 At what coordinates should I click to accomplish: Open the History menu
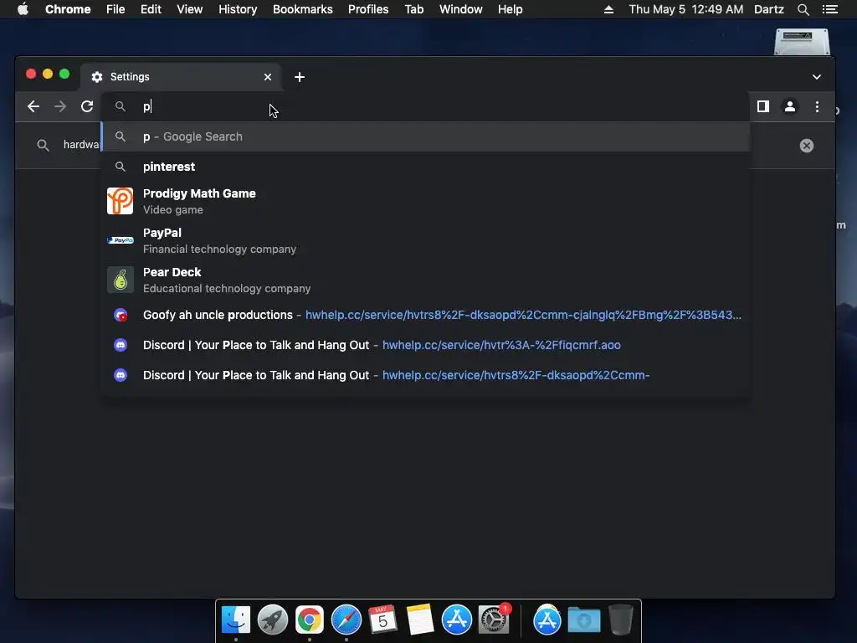pos(238,9)
